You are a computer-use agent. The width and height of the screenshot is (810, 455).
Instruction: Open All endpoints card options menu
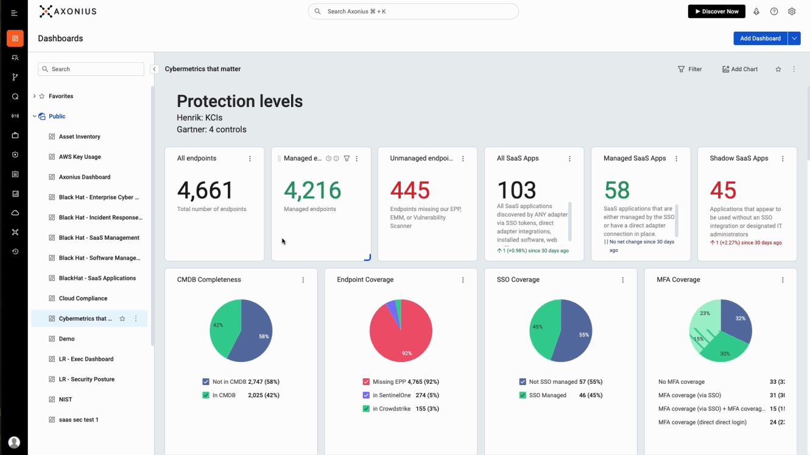click(x=250, y=159)
